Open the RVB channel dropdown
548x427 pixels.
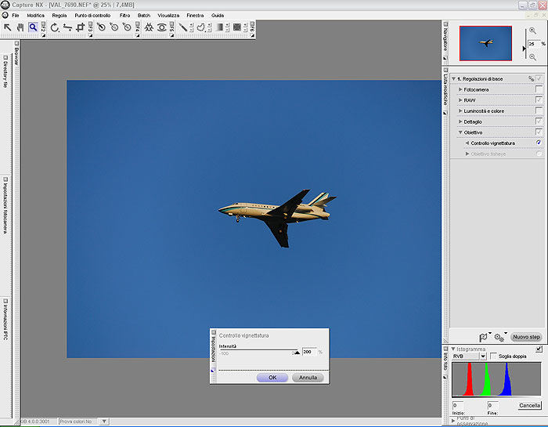(x=483, y=356)
